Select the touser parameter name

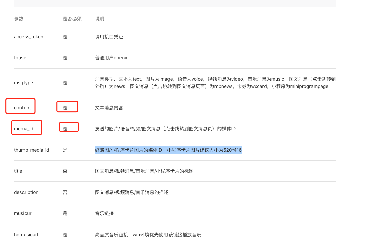click(21, 58)
